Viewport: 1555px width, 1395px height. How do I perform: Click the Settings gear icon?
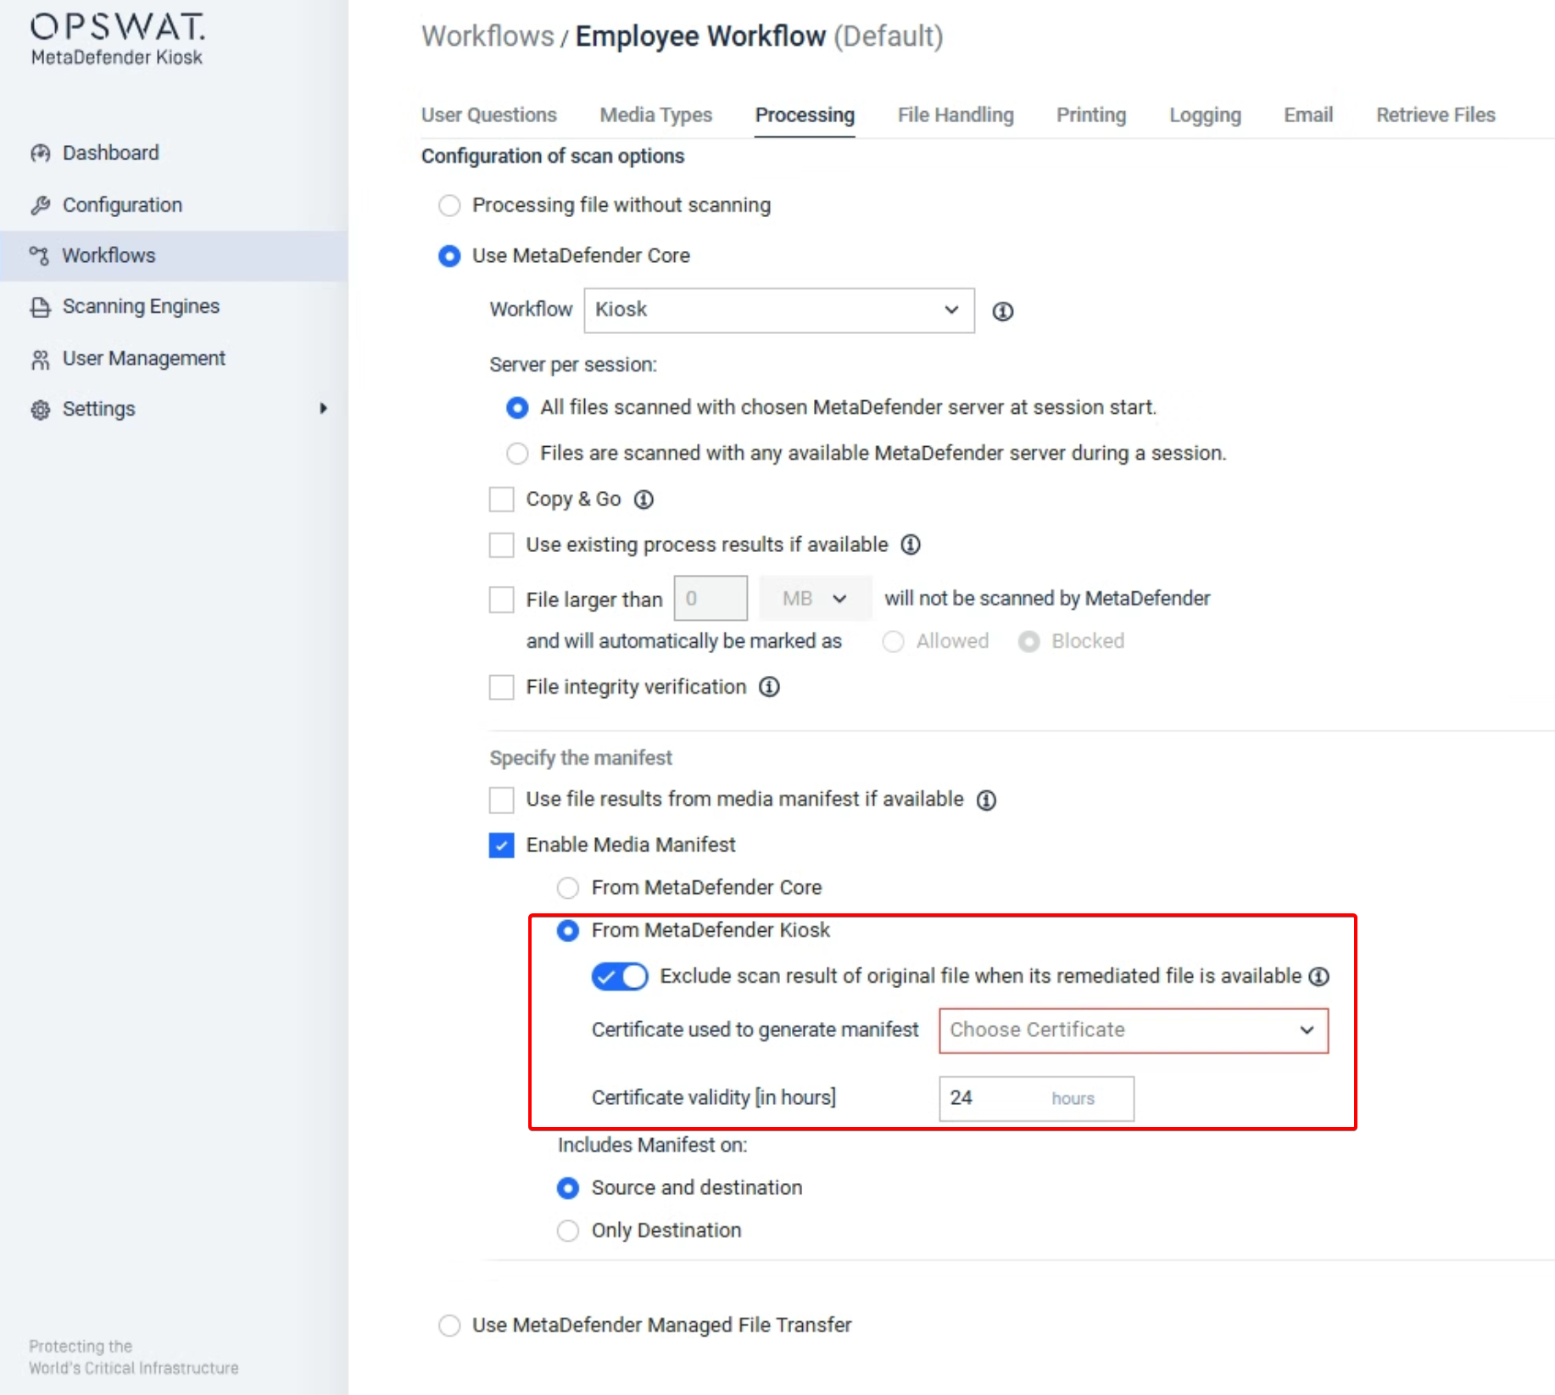click(40, 410)
